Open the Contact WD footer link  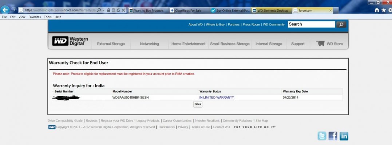click(x=222, y=127)
